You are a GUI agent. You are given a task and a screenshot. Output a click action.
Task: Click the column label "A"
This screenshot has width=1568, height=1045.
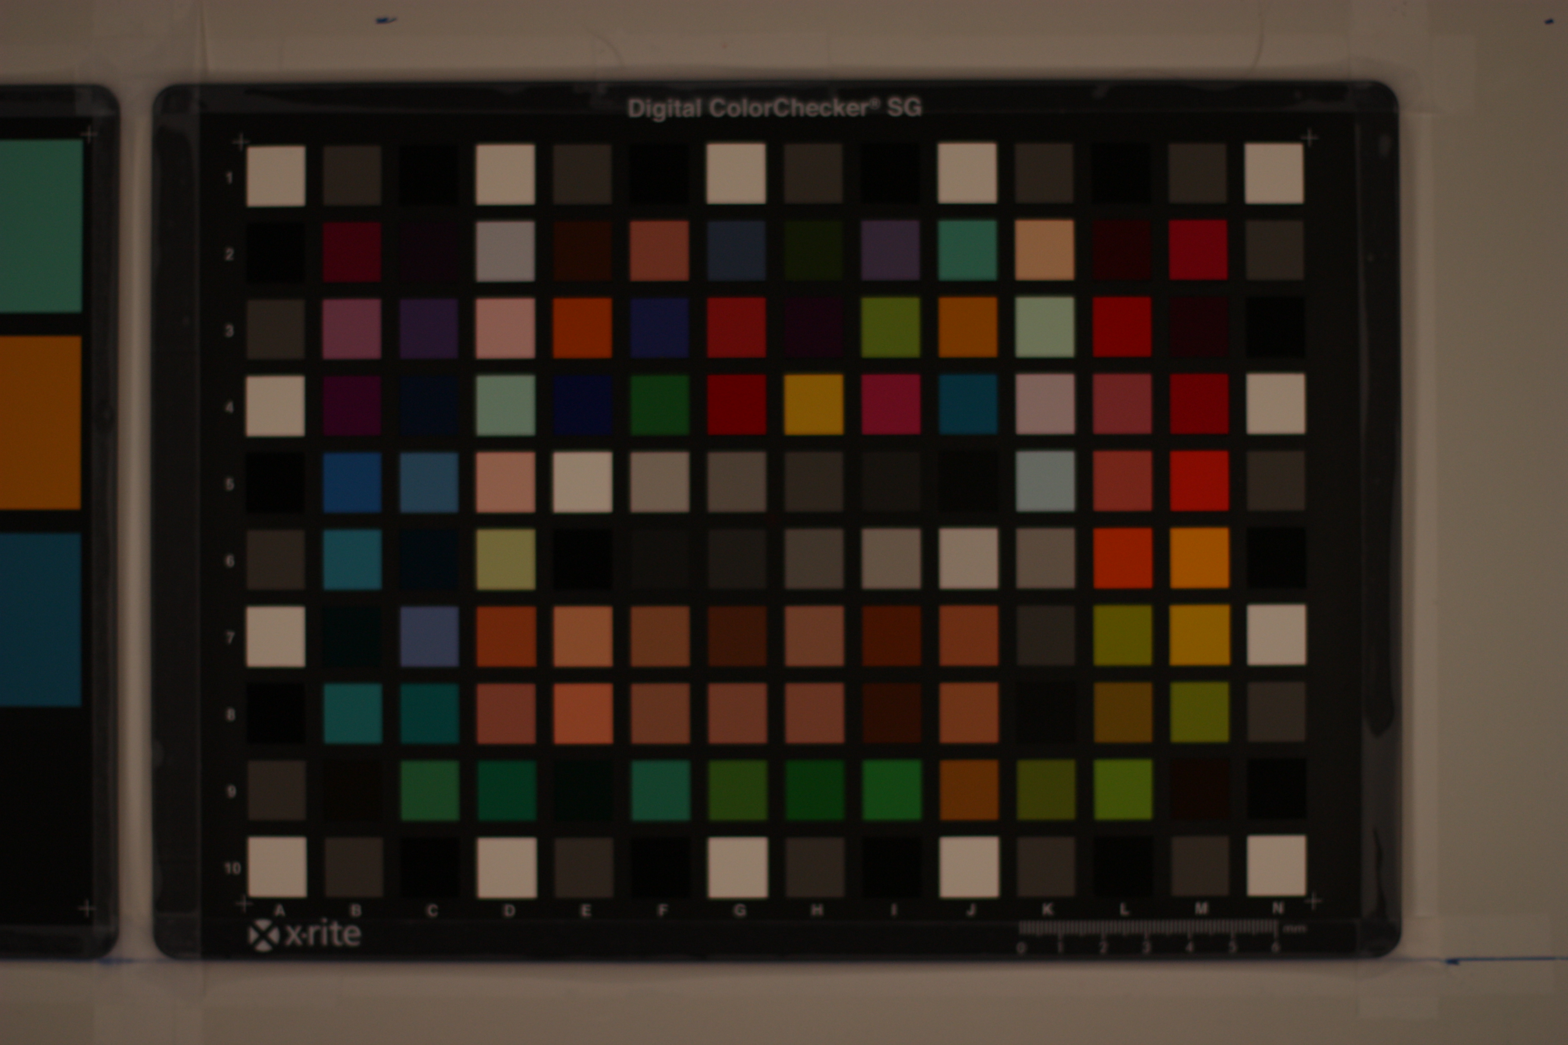point(280,910)
